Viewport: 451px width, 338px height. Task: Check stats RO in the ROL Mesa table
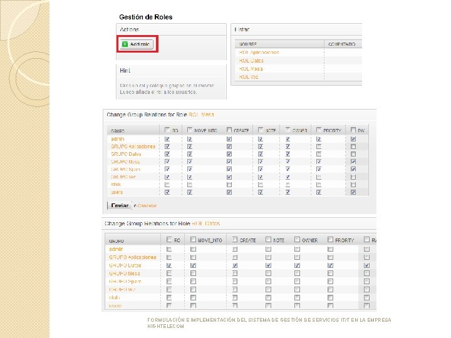pos(167,185)
